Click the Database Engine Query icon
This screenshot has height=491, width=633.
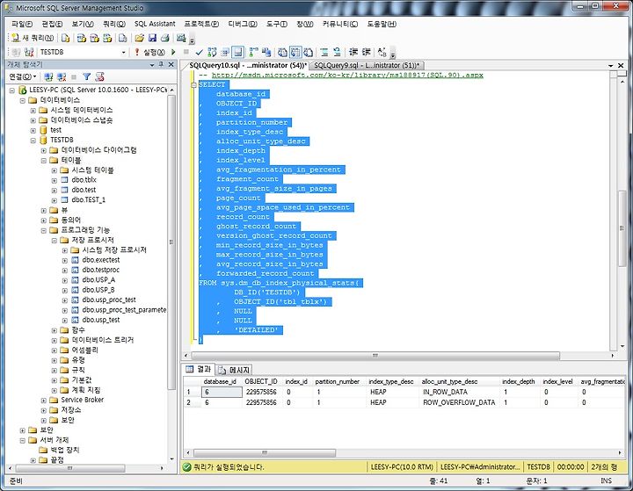point(65,38)
